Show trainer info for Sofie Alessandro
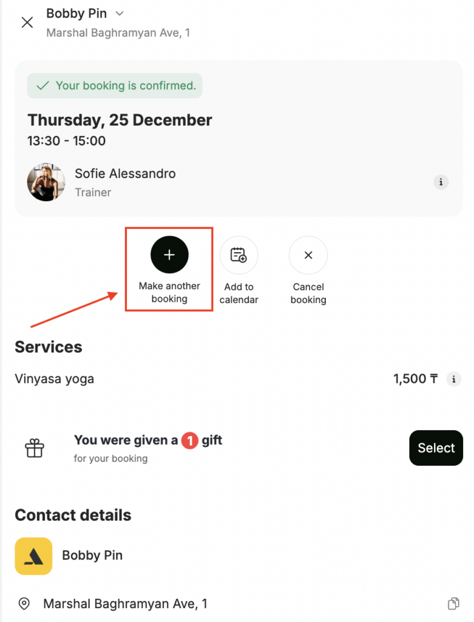Viewport: 474px width, 622px height. [441, 182]
